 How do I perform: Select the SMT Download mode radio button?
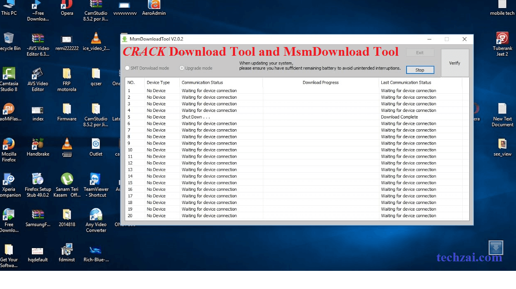coord(127,68)
